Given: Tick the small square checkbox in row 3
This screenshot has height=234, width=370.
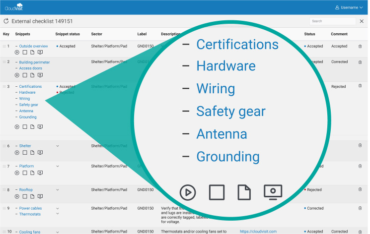Looking at the screenshot, I should tap(25, 127).
